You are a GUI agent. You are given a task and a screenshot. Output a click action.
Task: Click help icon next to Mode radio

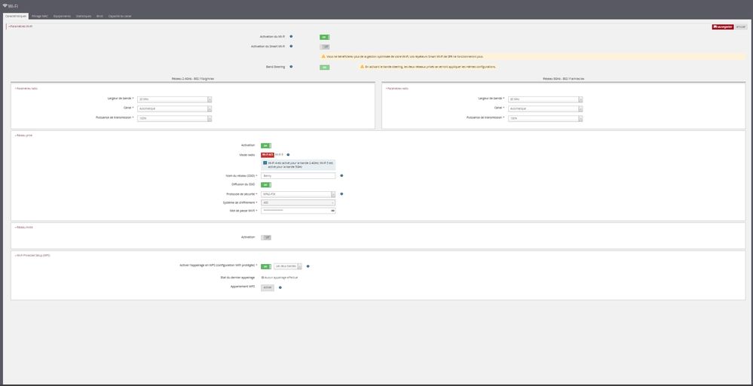point(288,155)
